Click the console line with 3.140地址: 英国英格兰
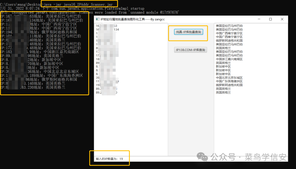The height and width of the screenshot is (169, 296). pos(33,83)
